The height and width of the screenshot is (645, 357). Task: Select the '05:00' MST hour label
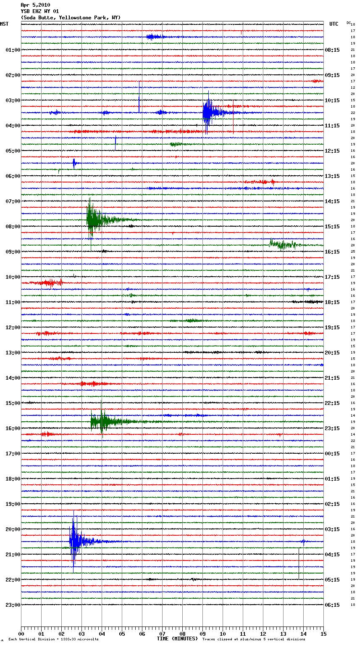13,151
